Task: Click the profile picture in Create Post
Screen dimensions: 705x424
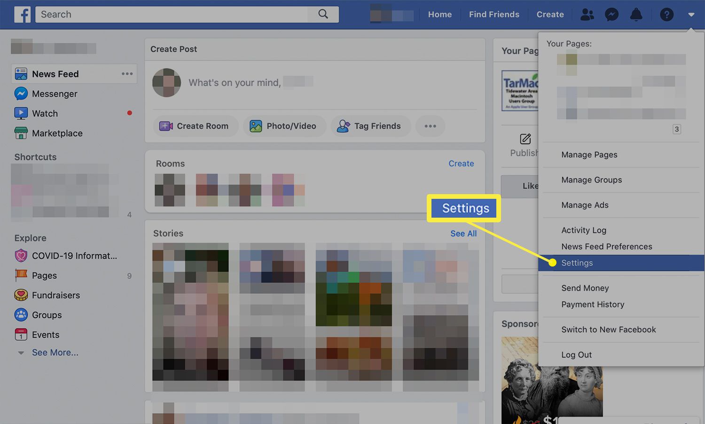Action: click(166, 83)
